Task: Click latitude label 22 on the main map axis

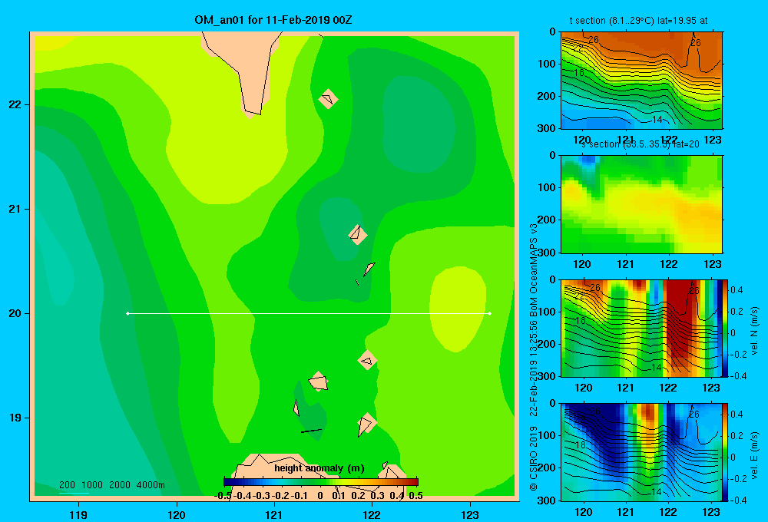Action: click(x=15, y=104)
